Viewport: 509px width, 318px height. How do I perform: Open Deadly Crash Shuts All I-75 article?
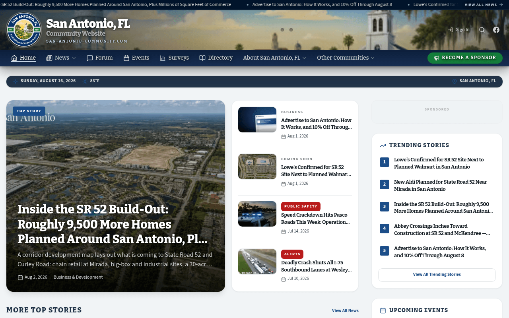coord(317,266)
